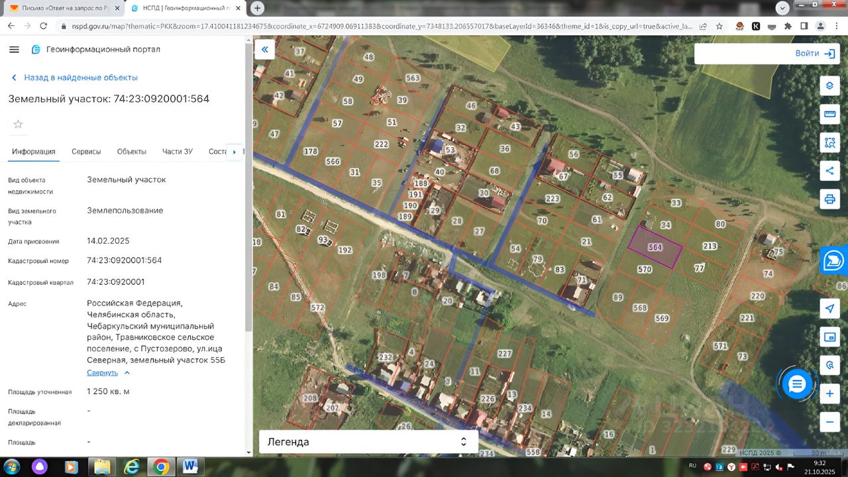Open the chat assistant bubble
The width and height of the screenshot is (848, 477).
(x=797, y=384)
